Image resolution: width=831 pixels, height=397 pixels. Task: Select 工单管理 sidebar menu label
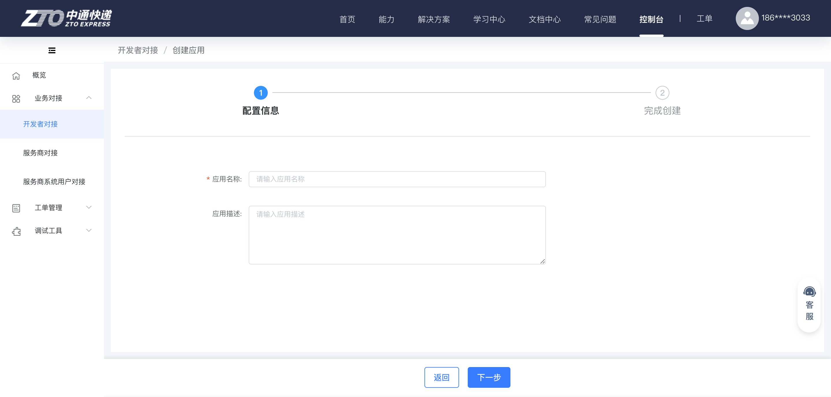[48, 208]
